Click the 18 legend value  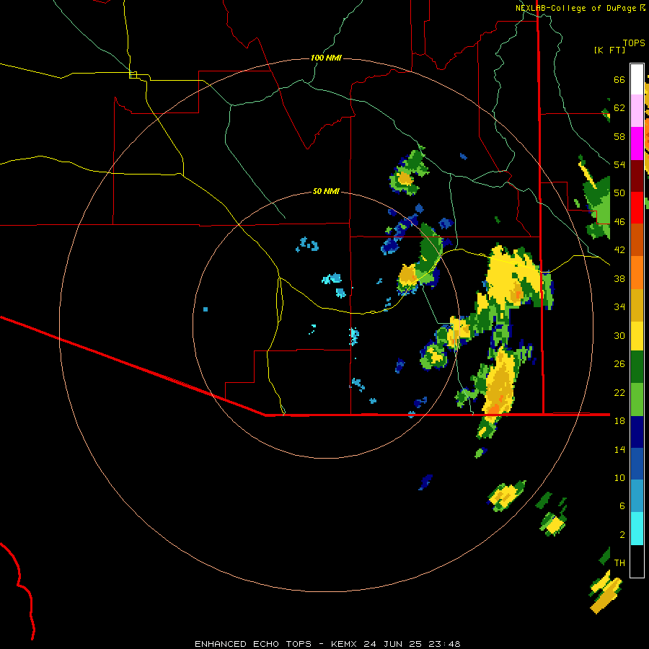[x=619, y=421]
